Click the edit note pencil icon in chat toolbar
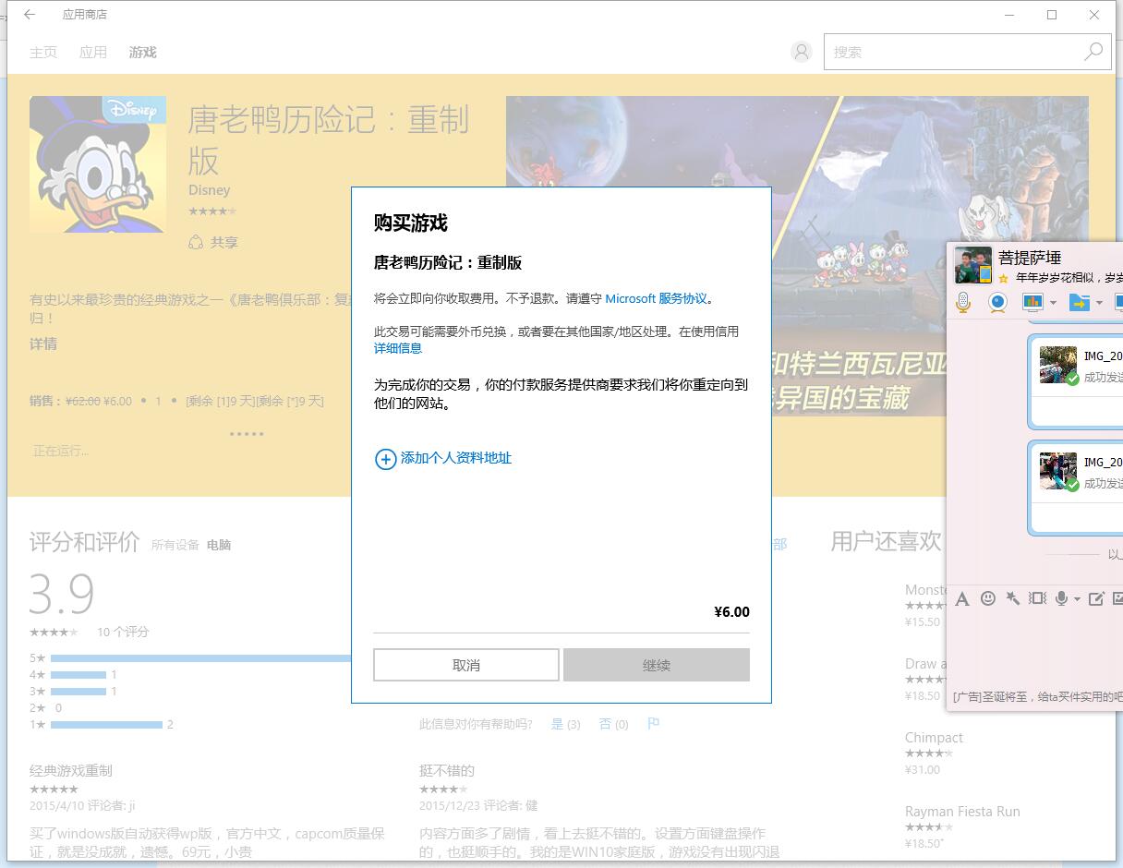The width and height of the screenshot is (1123, 868). pos(1096,598)
